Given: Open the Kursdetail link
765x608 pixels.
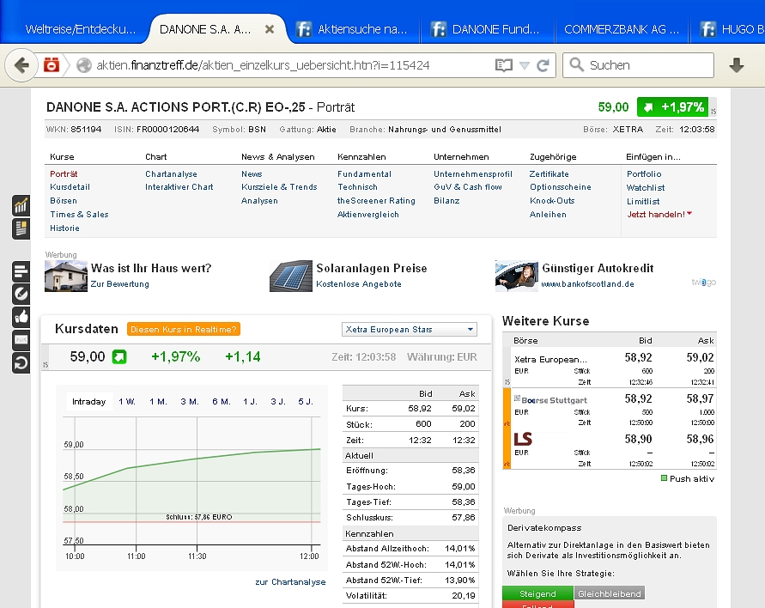Looking at the screenshot, I should click(70, 187).
